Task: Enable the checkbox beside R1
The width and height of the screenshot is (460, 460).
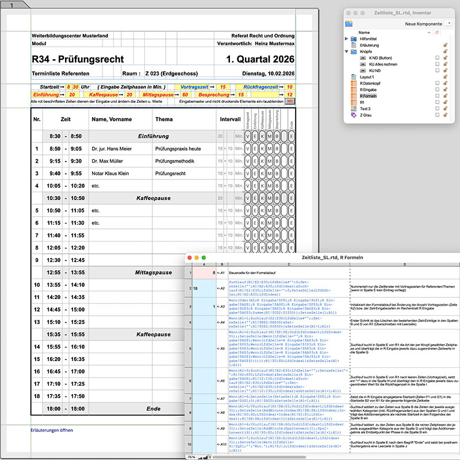Action: [x=438, y=102]
